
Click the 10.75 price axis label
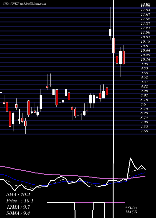tap(145, 41)
